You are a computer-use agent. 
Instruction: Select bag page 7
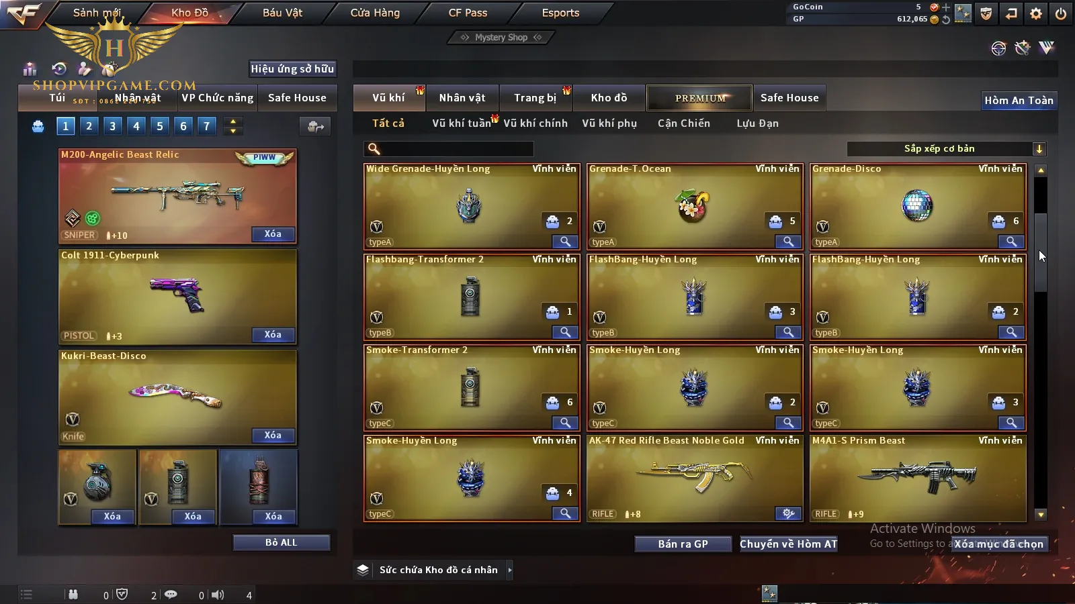pyautogui.click(x=206, y=125)
